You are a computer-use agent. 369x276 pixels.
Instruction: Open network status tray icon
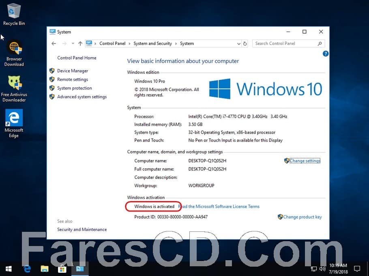click(314, 269)
